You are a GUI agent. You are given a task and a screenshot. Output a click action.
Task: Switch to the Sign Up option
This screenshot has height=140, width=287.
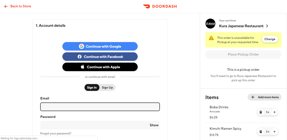[107, 87]
